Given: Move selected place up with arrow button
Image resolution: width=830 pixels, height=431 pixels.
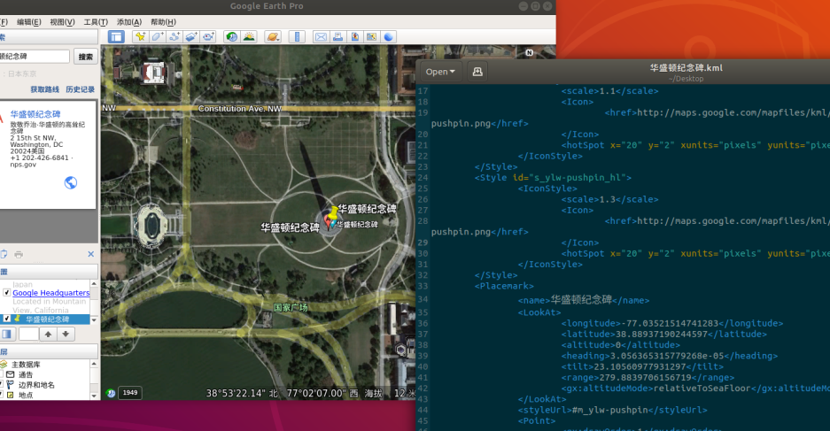Looking at the screenshot, I should [x=48, y=335].
